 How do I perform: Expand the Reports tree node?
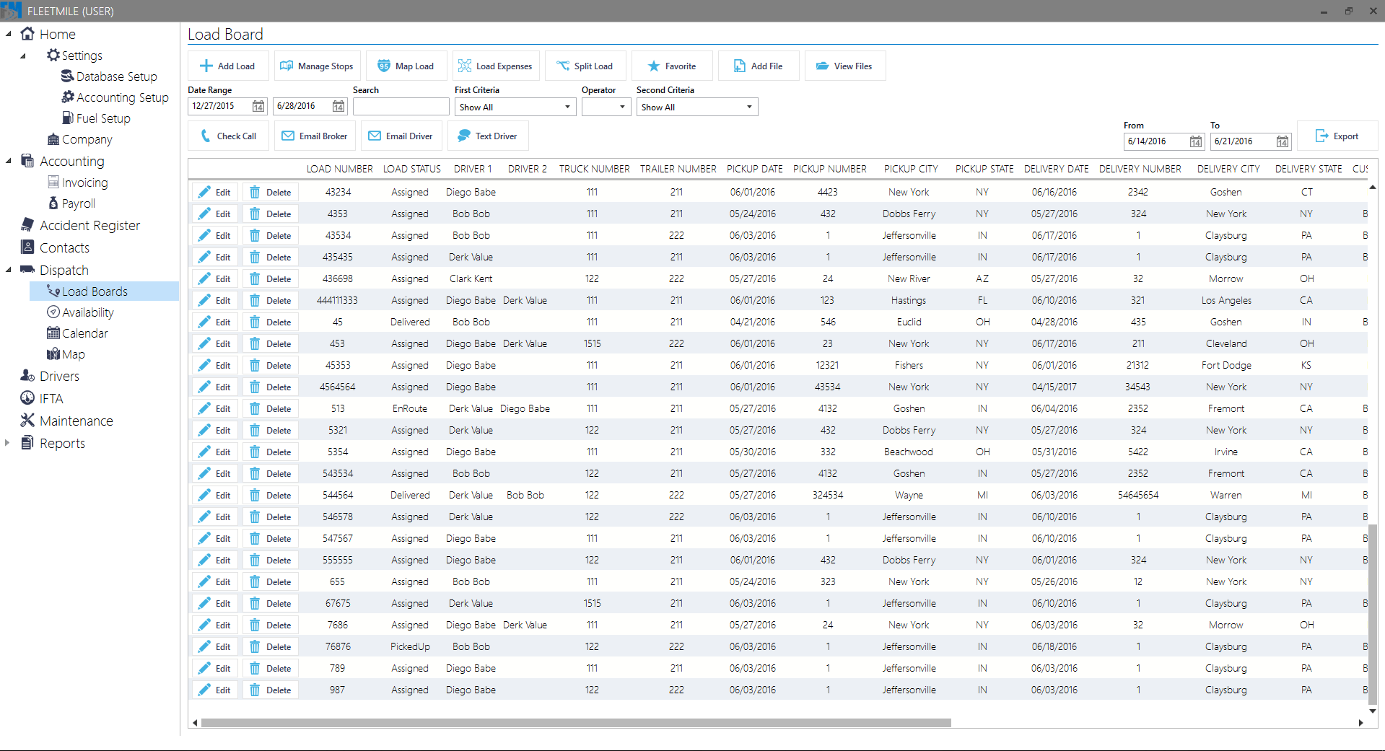pos(7,443)
